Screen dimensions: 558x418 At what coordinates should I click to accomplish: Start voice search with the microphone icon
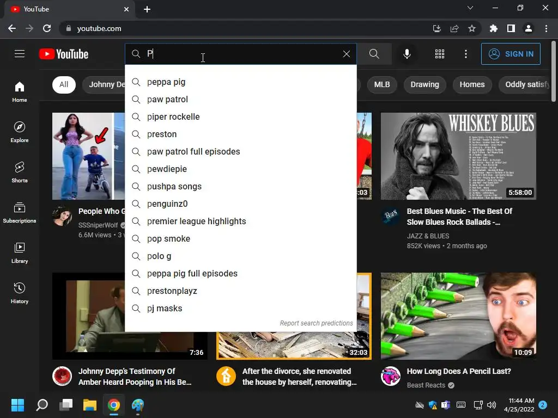tap(407, 54)
